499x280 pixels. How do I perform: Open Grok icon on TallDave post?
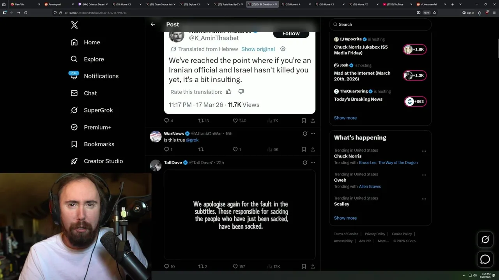pos(305,163)
